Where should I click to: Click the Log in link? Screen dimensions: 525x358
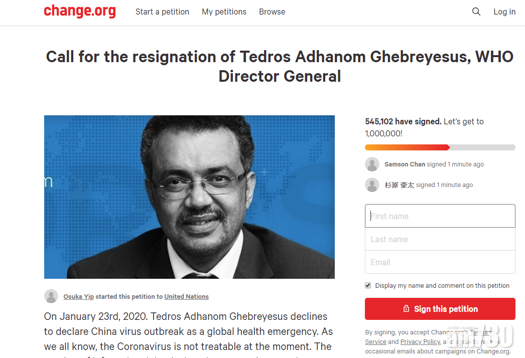click(x=504, y=12)
